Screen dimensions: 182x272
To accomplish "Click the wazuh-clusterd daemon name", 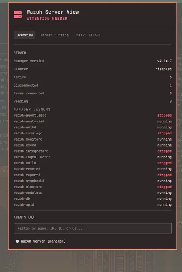I will pyautogui.click(x=28, y=187).
